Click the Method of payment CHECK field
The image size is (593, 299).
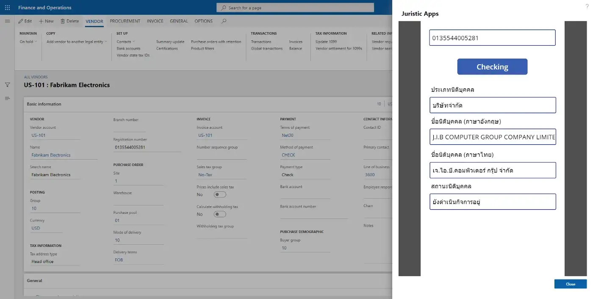click(x=305, y=155)
